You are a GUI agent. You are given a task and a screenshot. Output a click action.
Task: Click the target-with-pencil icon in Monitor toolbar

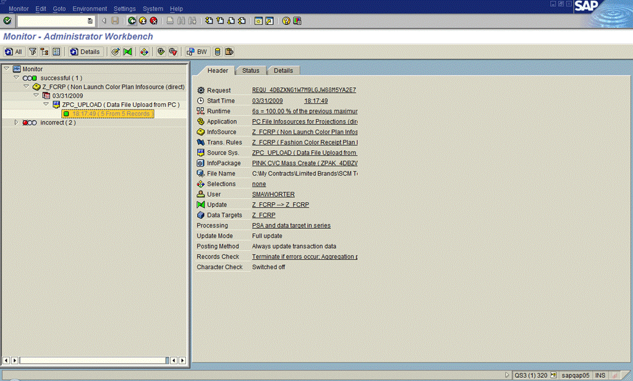(116, 52)
